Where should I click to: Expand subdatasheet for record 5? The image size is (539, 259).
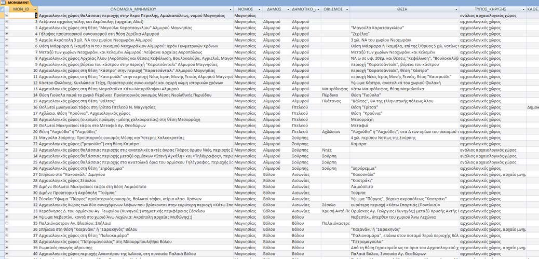7,40
